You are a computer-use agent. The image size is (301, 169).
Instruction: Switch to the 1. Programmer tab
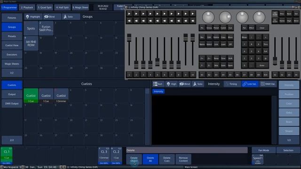[9, 8]
